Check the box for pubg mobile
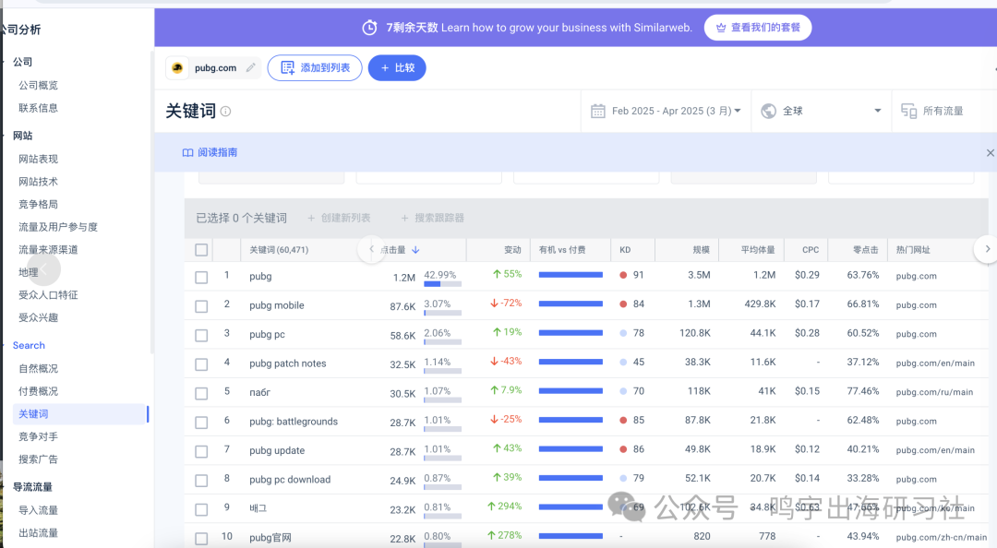This screenshot has width=997, height=548. coord(201,306)
